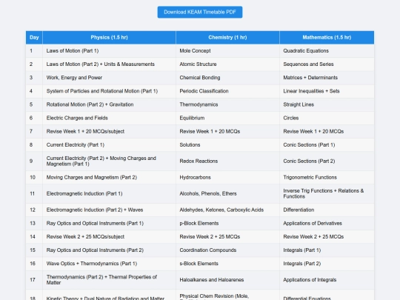Click 'Current Electricity (Part 1)' cell
Viewport: 400px width, 300px height.
tap(109, 145)
